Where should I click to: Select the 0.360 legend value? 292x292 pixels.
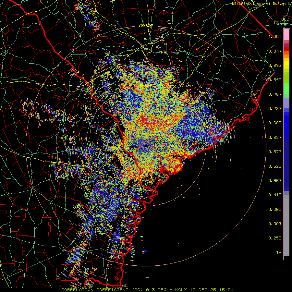click(x=275, y=210)
